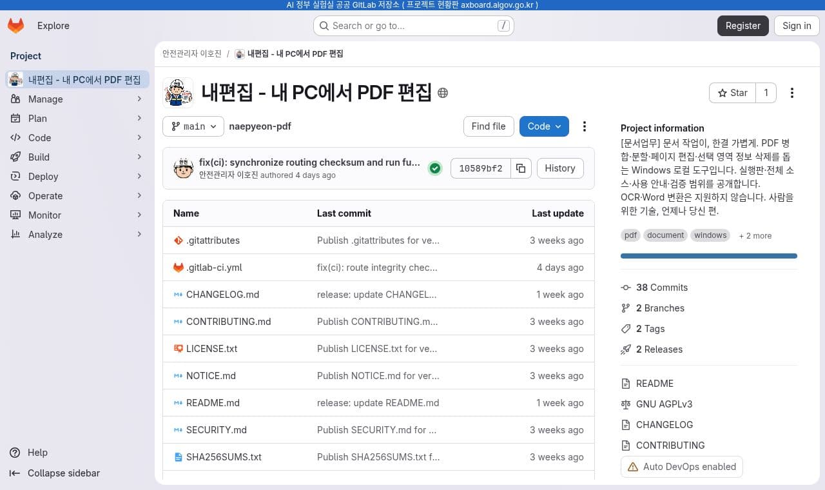Click the pdf topic tag

(631, 235)
